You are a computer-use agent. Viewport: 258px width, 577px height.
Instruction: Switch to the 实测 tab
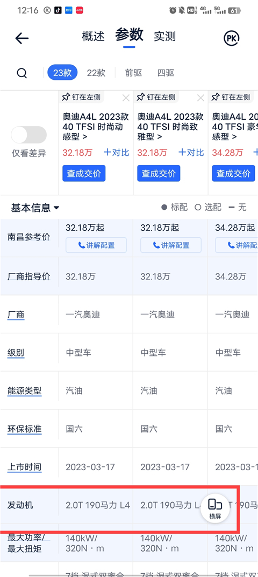point(165,36)
